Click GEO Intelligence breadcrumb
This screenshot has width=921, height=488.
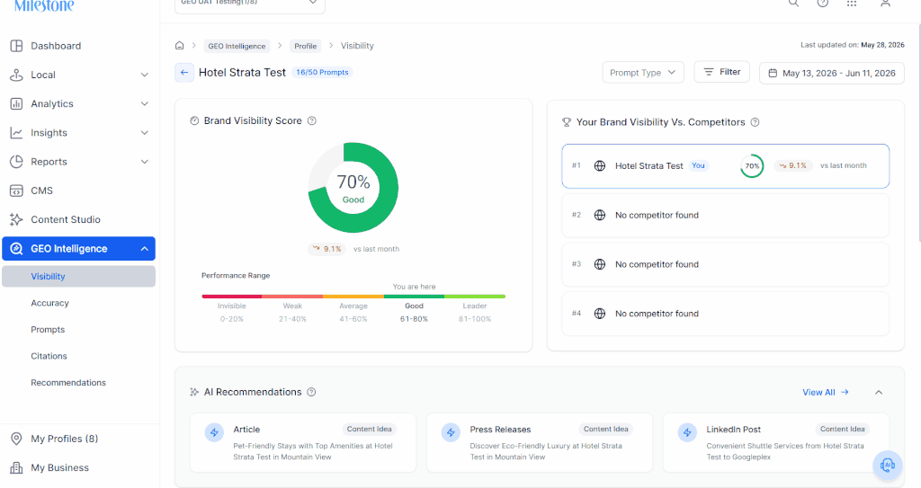point(237,46)
